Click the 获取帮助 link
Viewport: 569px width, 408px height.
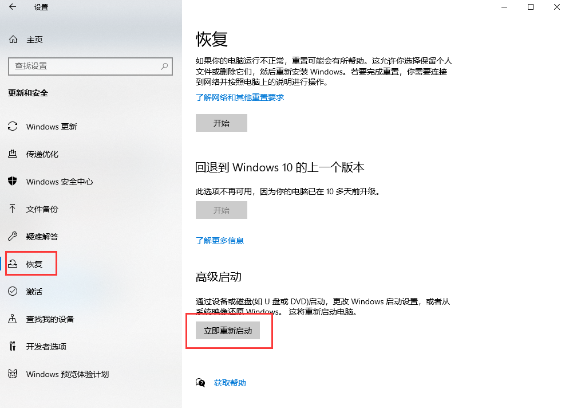(x=230, y=382)
